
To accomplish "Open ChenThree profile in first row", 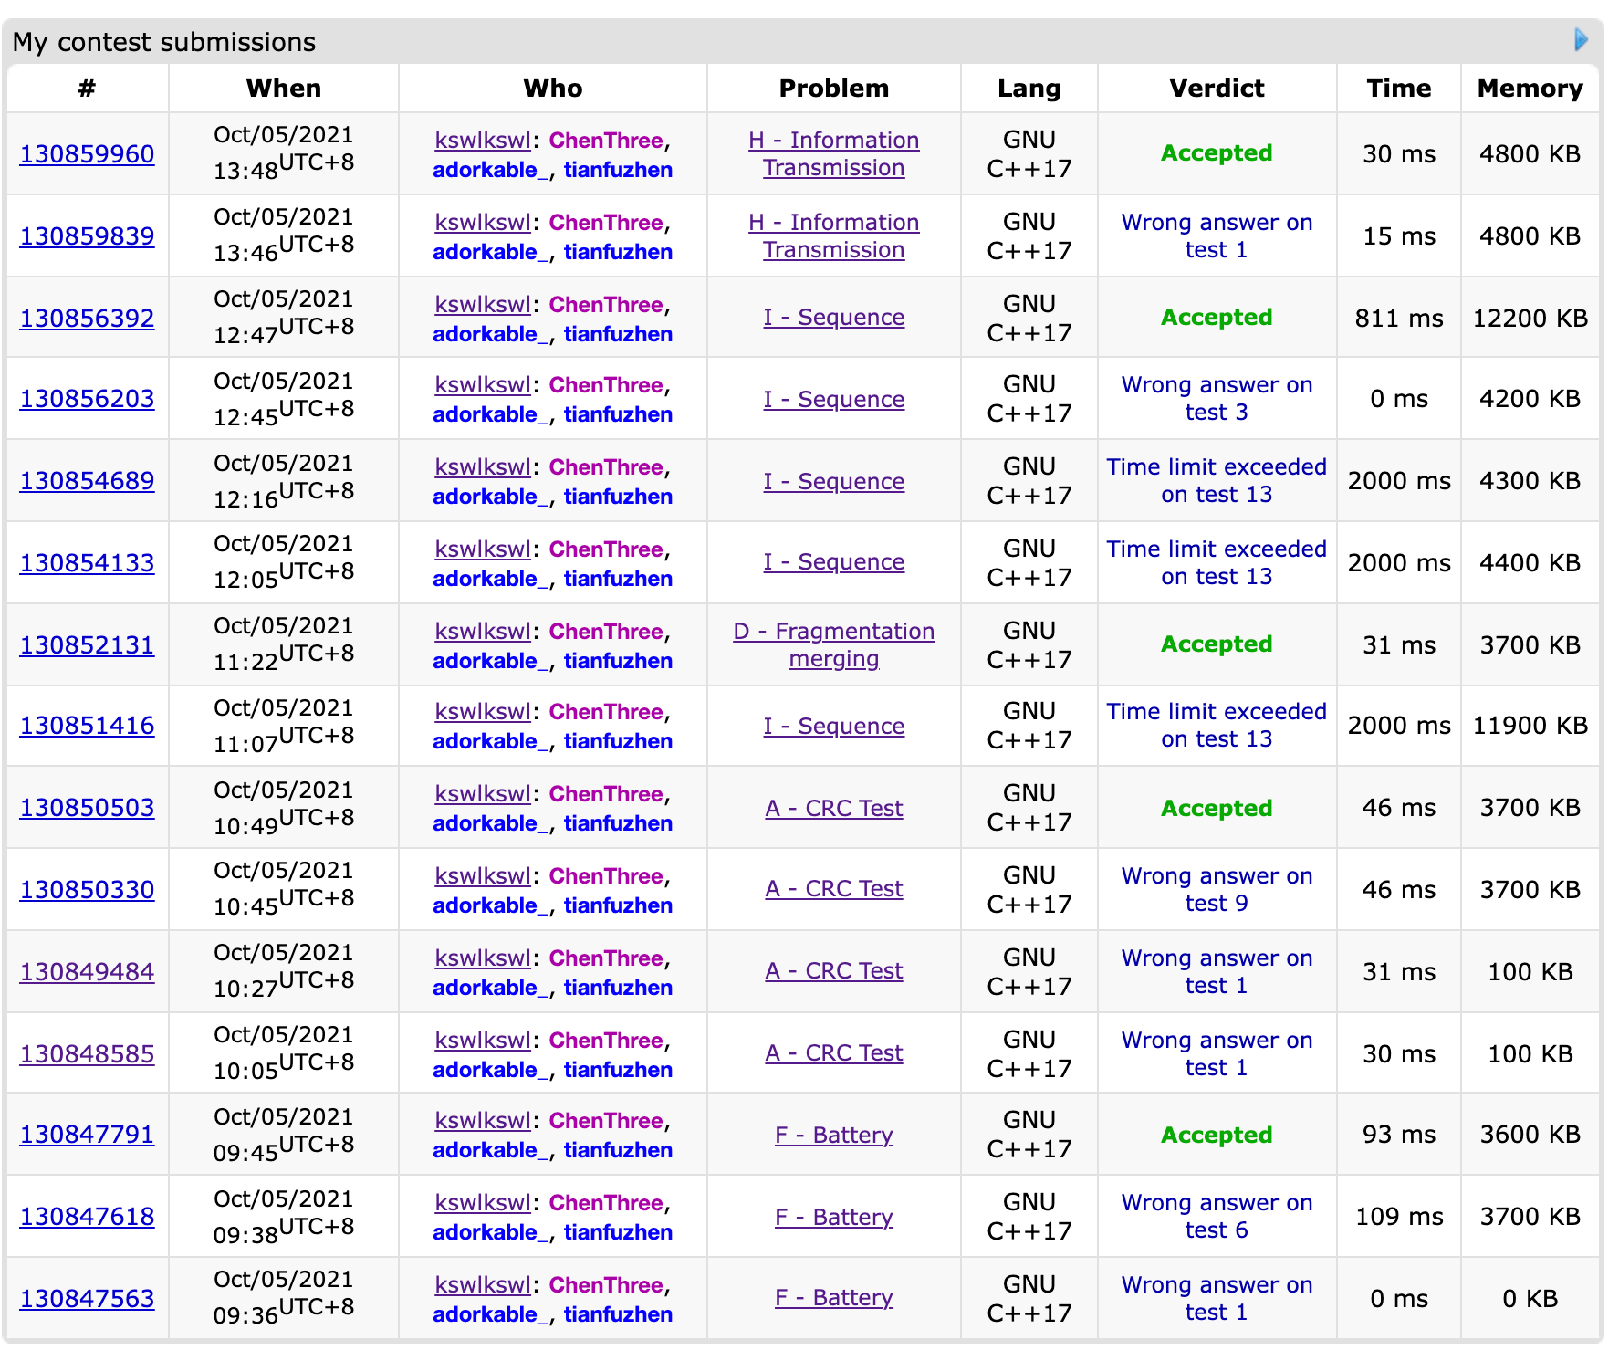I will pyautogui.click(x=606, y=141).
